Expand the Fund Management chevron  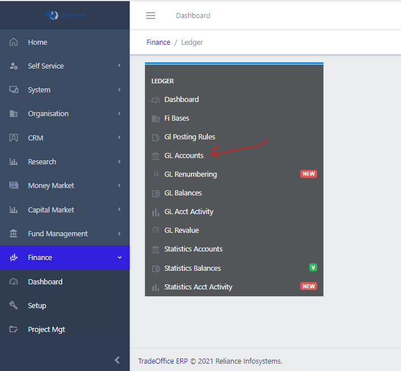[x=120, y=233]
